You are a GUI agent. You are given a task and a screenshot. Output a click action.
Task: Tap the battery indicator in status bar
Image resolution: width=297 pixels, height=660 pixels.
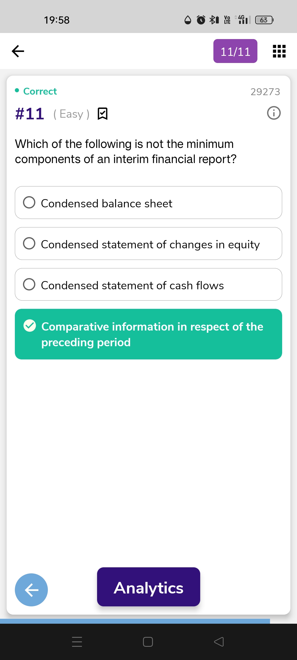click(x=264, y=20)
